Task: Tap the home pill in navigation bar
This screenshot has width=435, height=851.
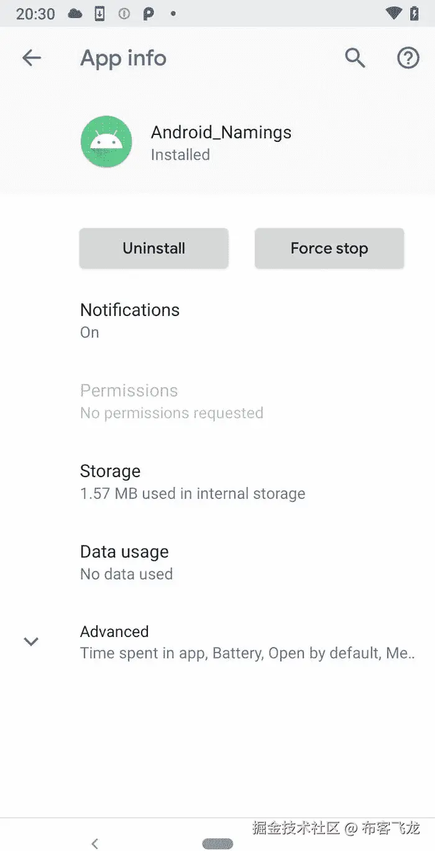Action: (217, 844)
